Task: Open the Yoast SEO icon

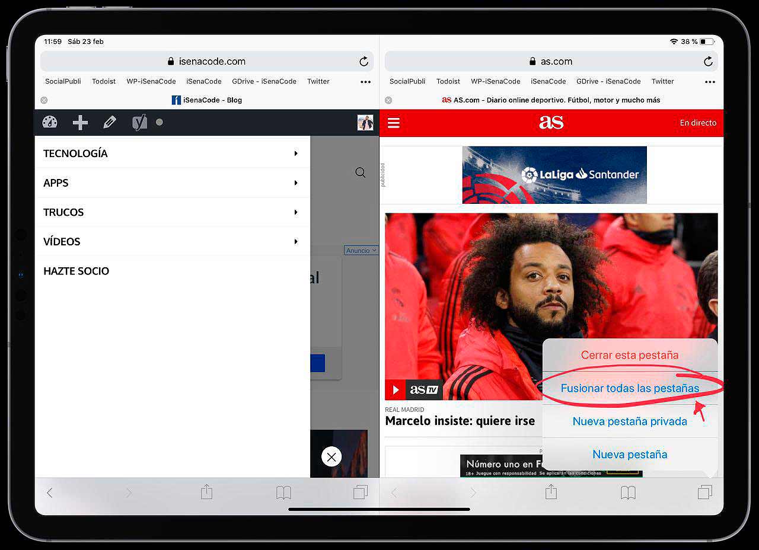Action: tap(139, 123)
